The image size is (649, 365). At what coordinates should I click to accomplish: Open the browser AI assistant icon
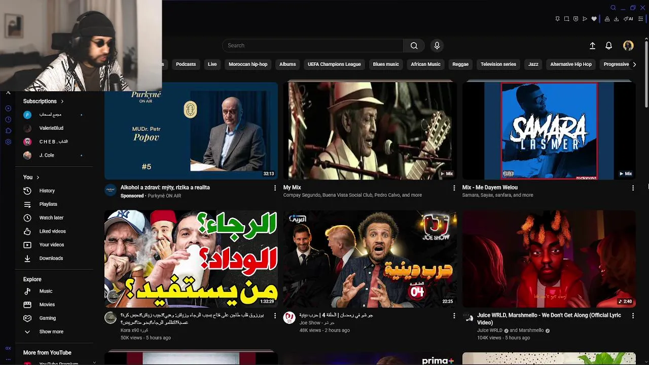[x=628, y=19]
